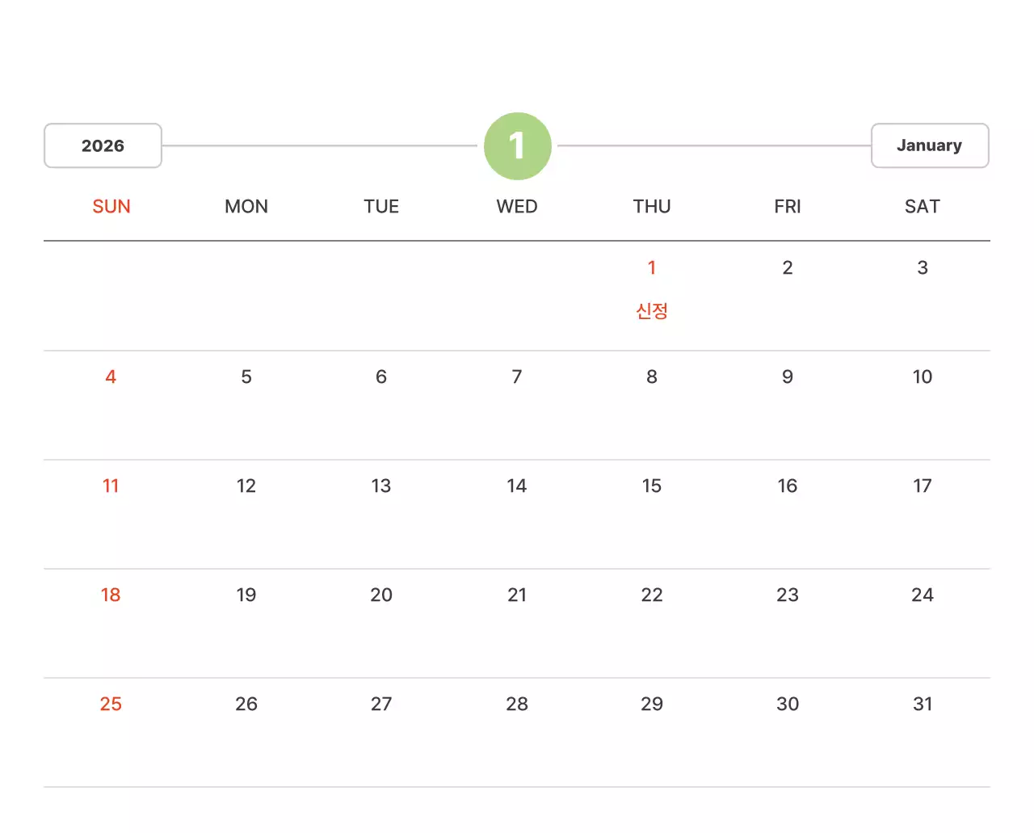Select the WED column header
Viewport: 1034px width, 833px height.
517,207
